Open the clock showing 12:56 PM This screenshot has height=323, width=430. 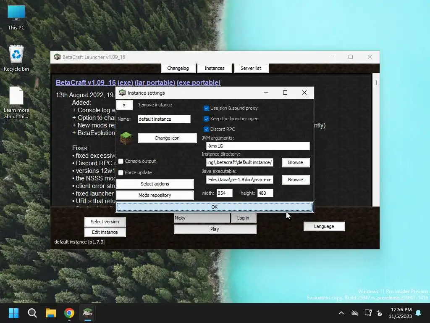coord(400,313)
